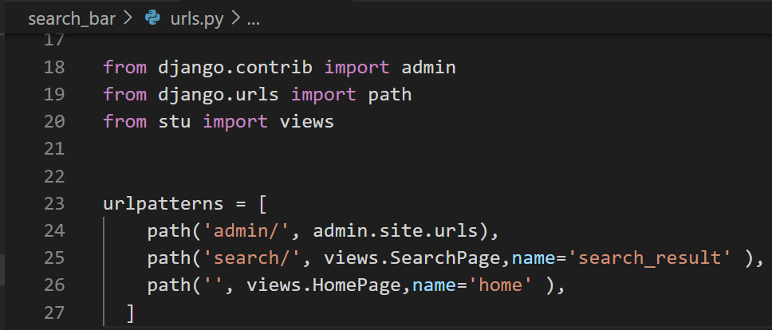Click line number 24 in gutter
Viewport: 772px width, 330px height.
54,230
